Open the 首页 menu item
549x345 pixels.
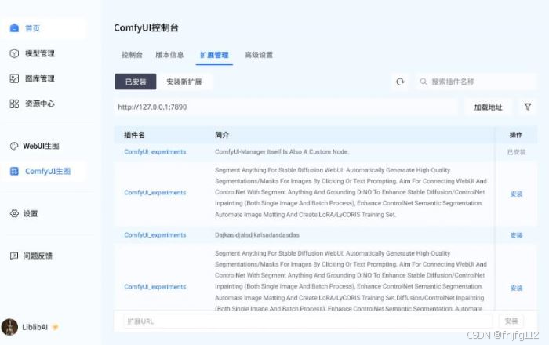[44, 28]
